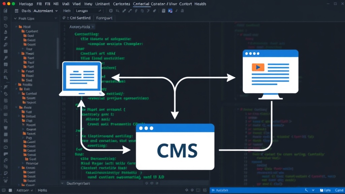Select the magnifier search icon in left sidebar

(6, 77)
